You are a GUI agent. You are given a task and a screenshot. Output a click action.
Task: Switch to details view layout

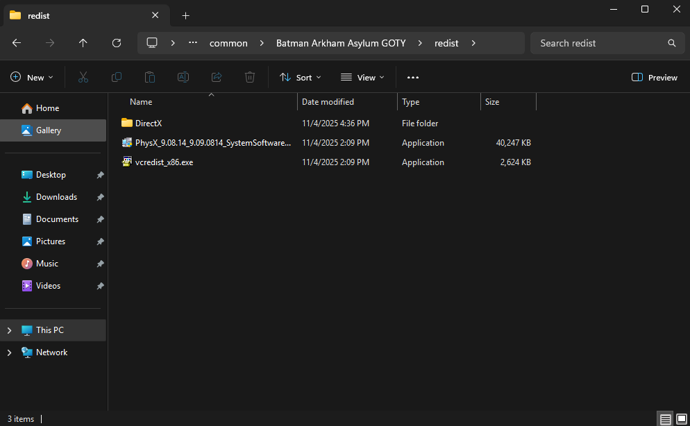point(666,419)
